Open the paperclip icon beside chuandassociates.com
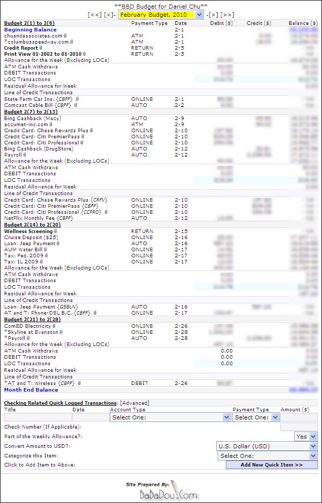This screenshot has width=322, height=503. pos(65,36)
